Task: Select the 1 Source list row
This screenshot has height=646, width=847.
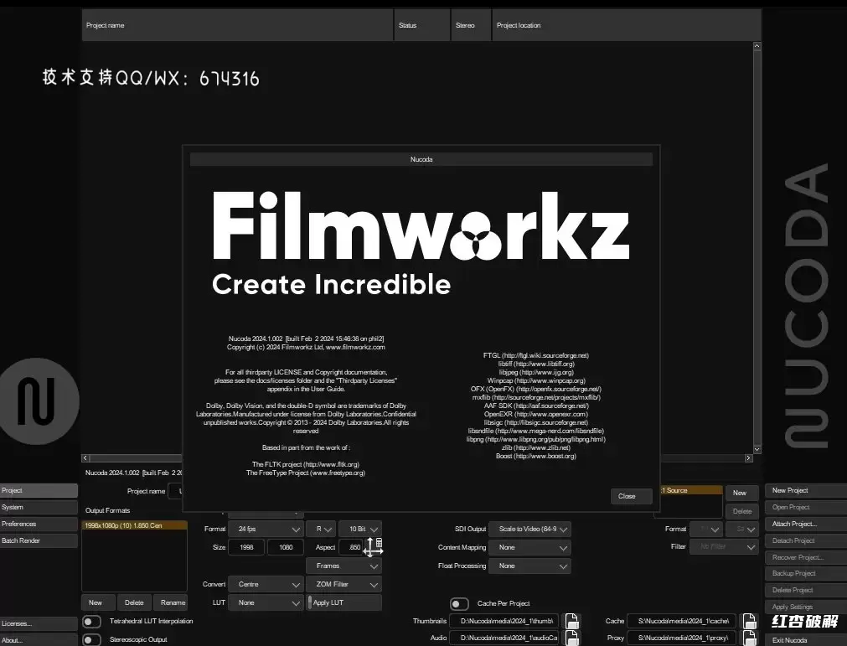Action: (691, 490)
